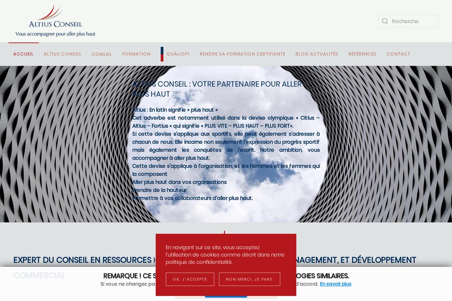The width and height of the screenshot is (452, 301).
Task: Open the Accueil menu item
Action: pos(23,54)
